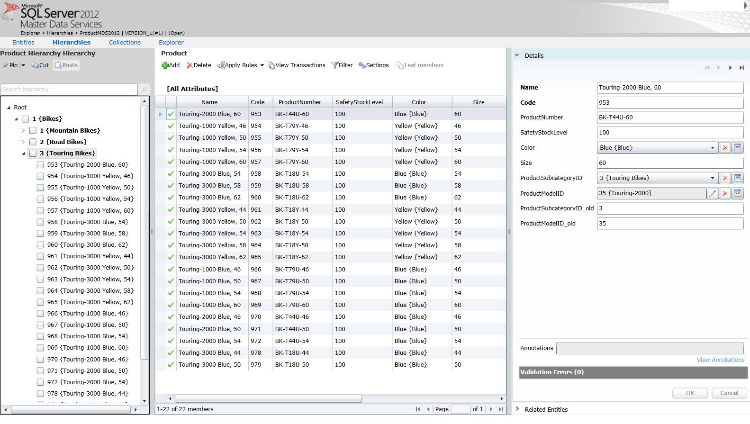Check the box for 3 {Touring Bikes}
Screen dimensions: 750x424
click(33, 153)
